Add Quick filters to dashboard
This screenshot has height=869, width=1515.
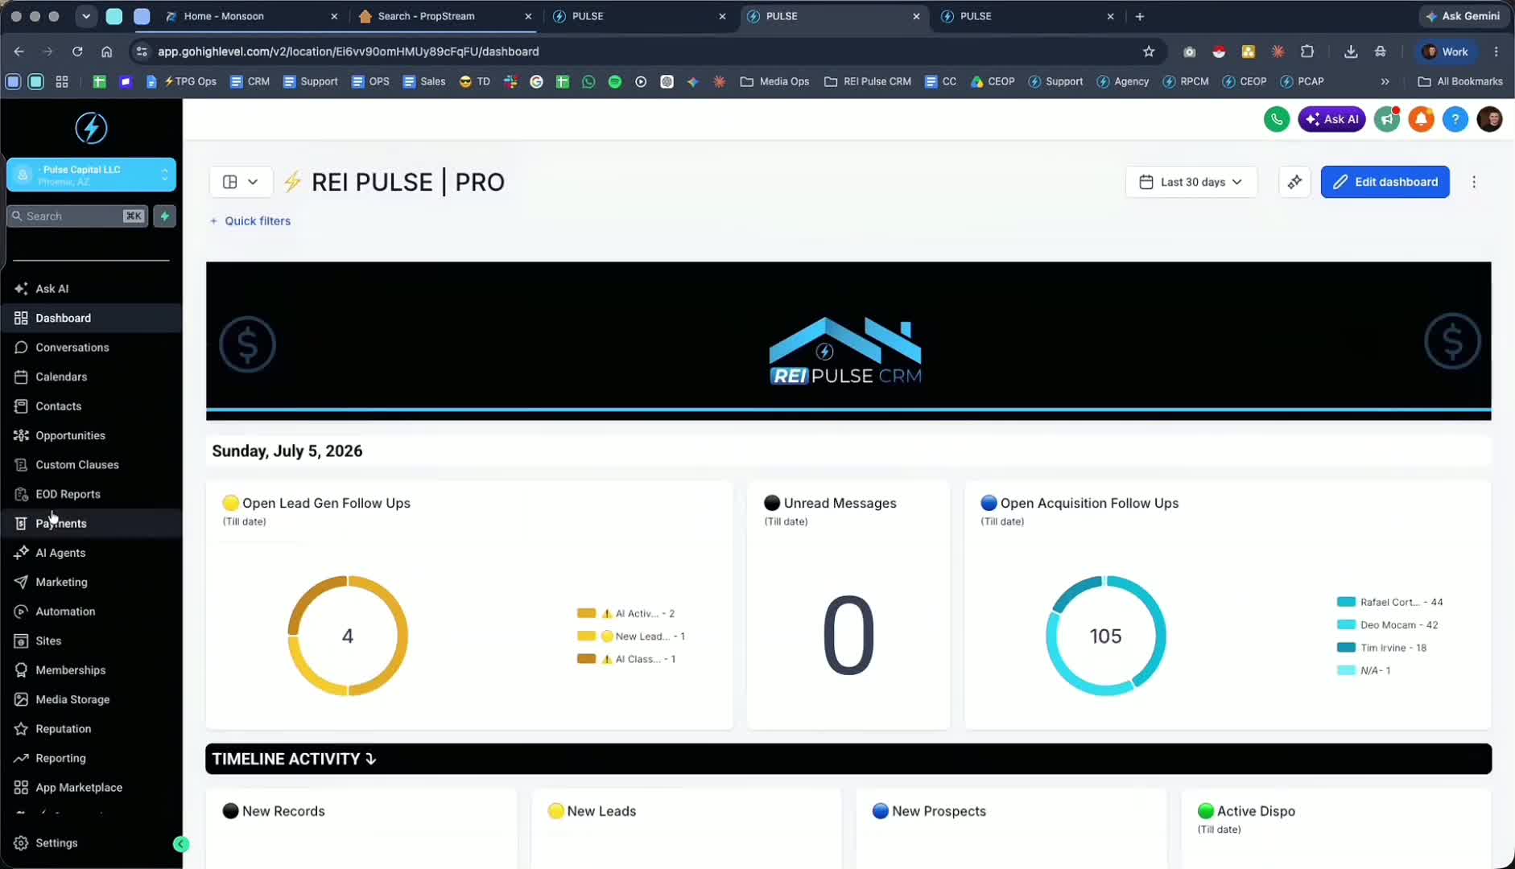coord(250,220)
